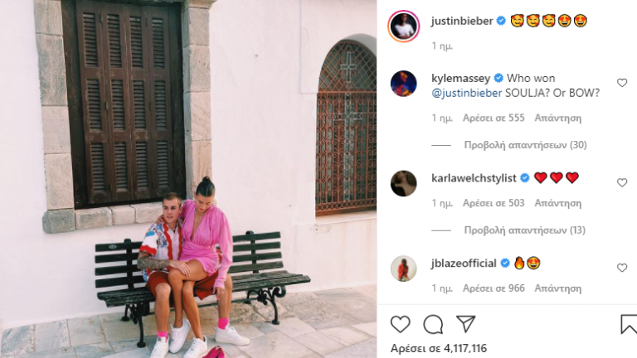Share post via paper plane icon

465,324
